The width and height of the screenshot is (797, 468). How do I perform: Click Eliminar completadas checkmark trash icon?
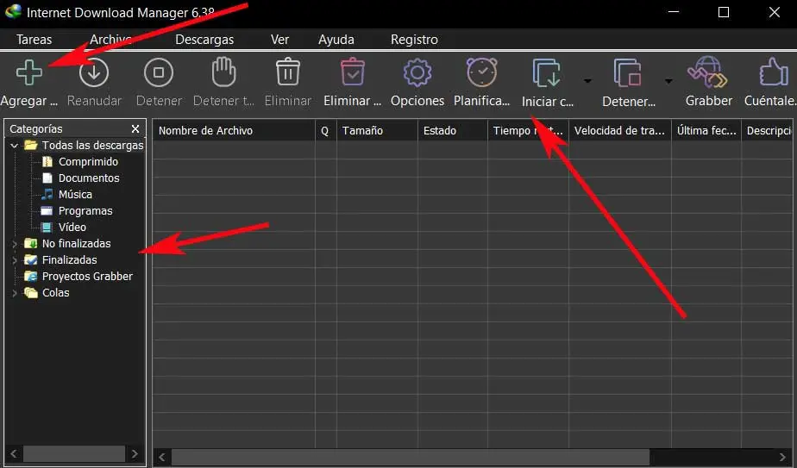tap(352, 72)
